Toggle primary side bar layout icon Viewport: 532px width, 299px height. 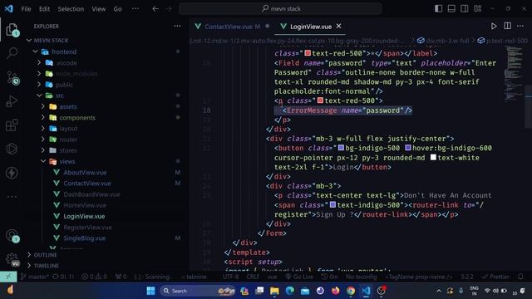[x=438, y=8]
